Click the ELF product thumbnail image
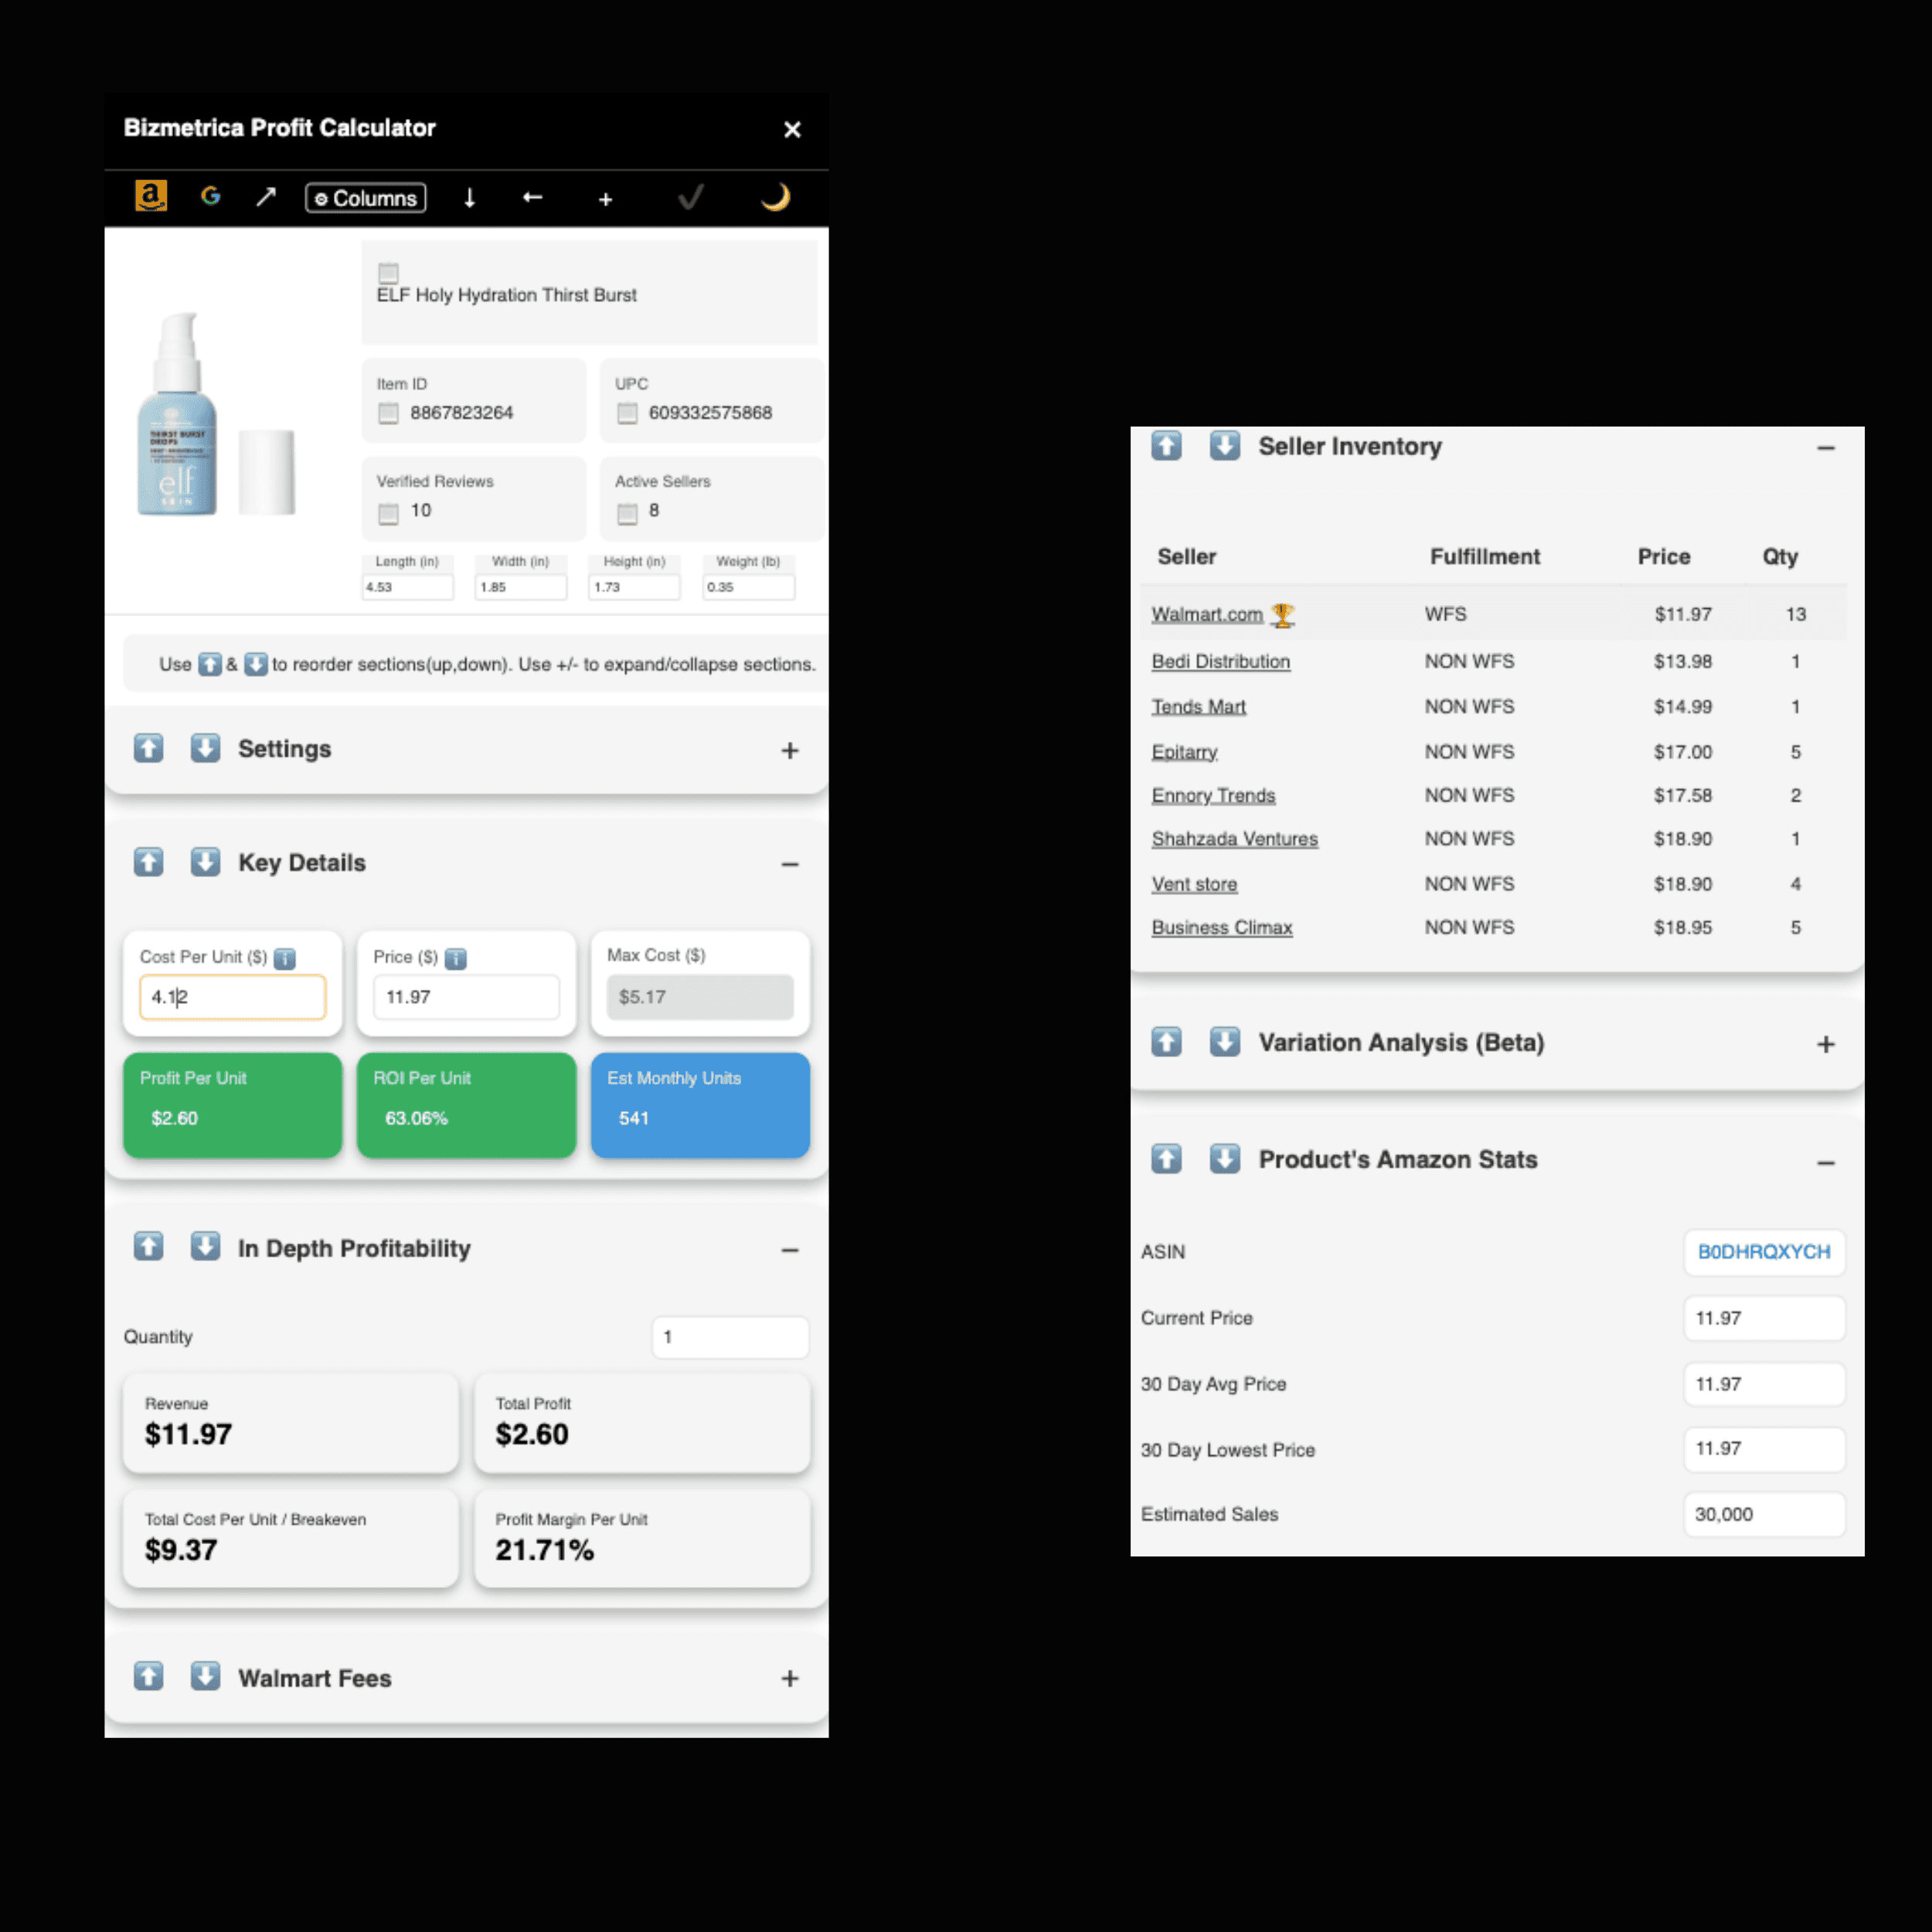Image resolution: width=1932 pixels, height=1932 pixels. (x=216, y=415)
